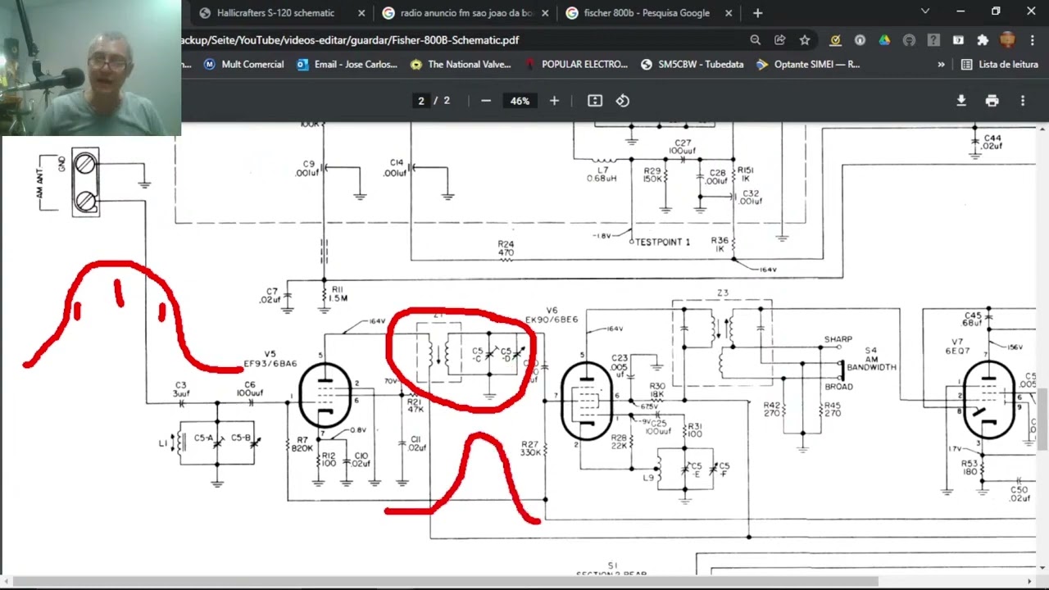This screenshot has width=1049, height=590.
Task: Open the question mark extension icon
Action: [x=933, y=40]
